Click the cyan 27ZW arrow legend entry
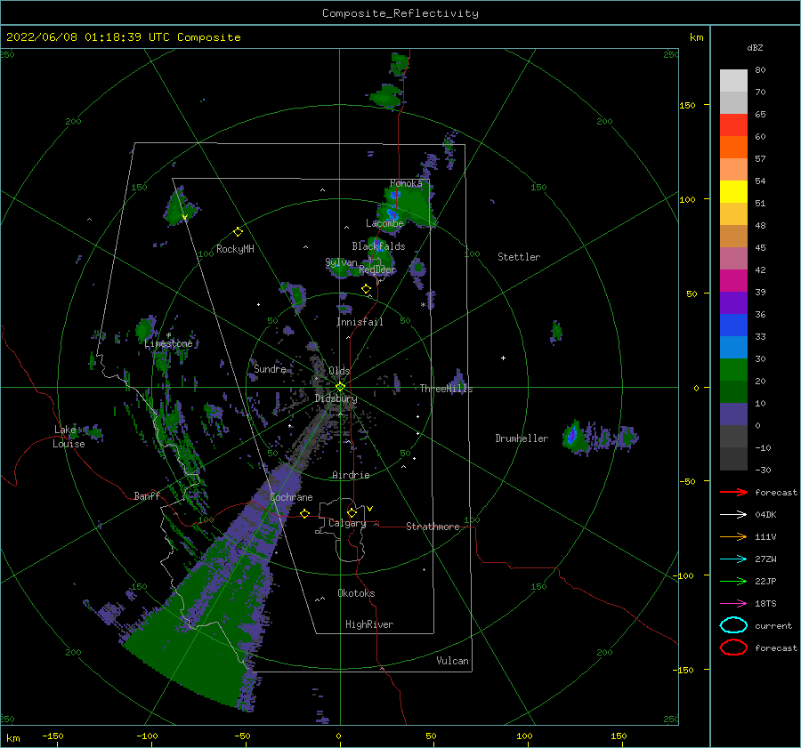 (733, 559)
